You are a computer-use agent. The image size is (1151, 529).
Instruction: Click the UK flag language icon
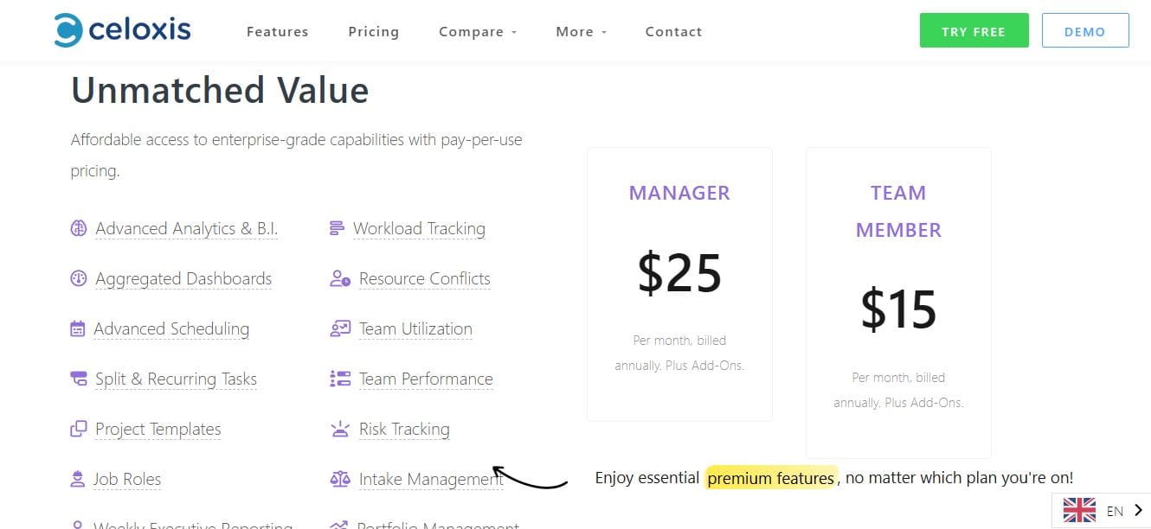click(x=1078, y=510)
